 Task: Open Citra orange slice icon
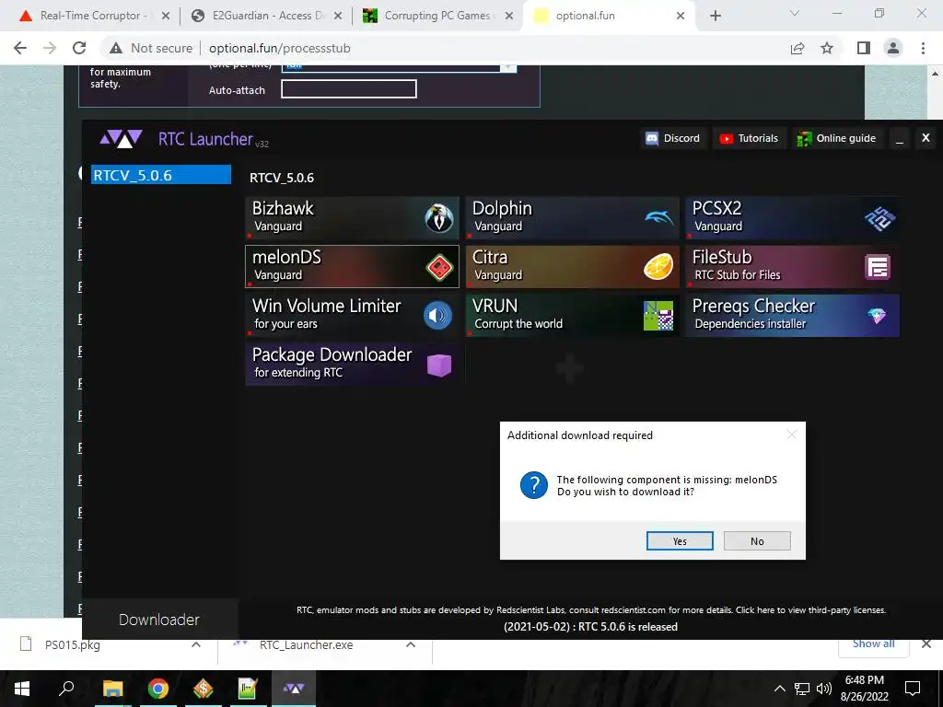pos(658,267)
